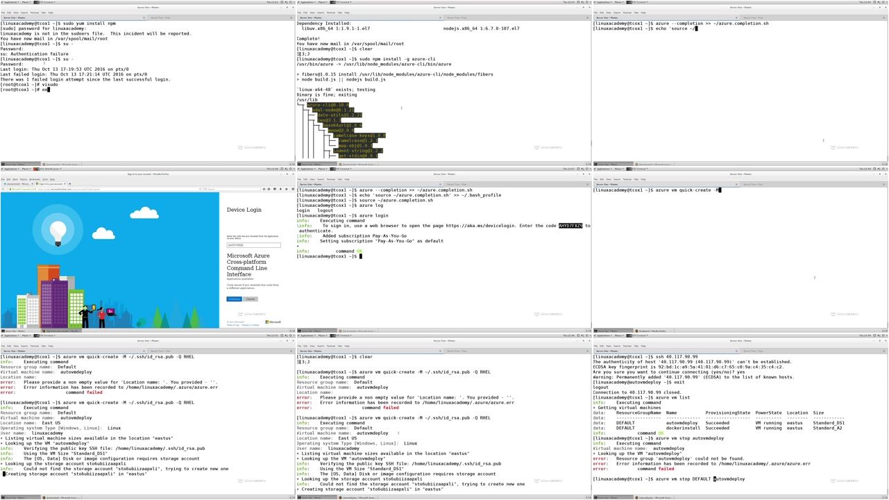Click the 'Standard_A2' size cell

pyautogui.click(x=827, y=428)
